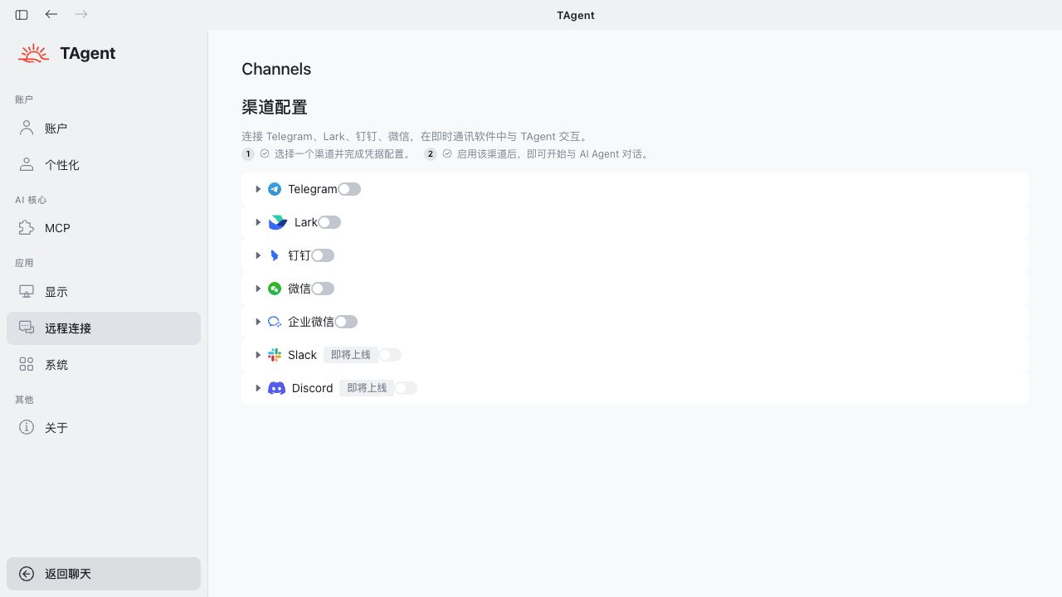Click the MCP puzzle piece icon
1062x597 pixels.
coord(27,227)
